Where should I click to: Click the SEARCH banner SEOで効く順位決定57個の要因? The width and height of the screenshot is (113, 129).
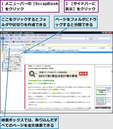pyautogui.click(x=58, y=75)
